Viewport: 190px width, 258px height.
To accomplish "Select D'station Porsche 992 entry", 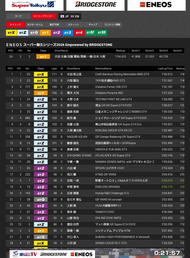I will [x=109, y=93].
